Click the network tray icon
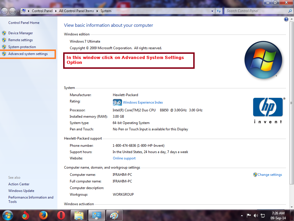Image resolution: width=294 pixels, height=221 pixels. click(x=263, y=216)
